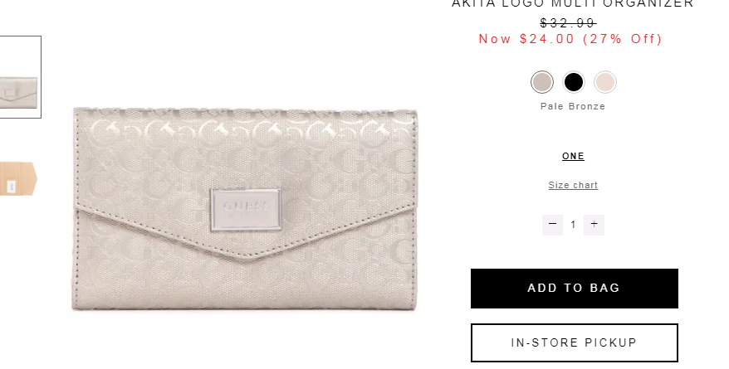Increase quantity with the plus icon
Image resolution: width=729 pixels, height=369 pixels.
click(x=594, y=225)
